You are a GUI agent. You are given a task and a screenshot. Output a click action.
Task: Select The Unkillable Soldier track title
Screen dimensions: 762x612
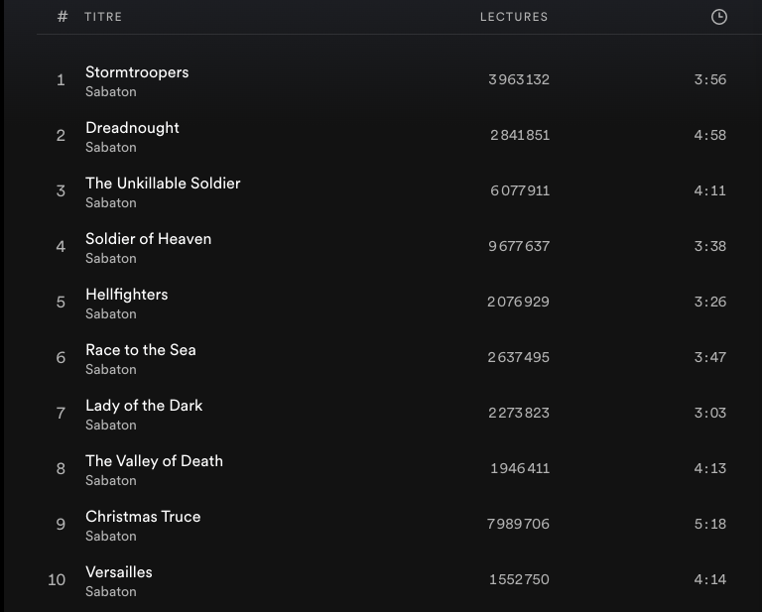pos(163,184)
